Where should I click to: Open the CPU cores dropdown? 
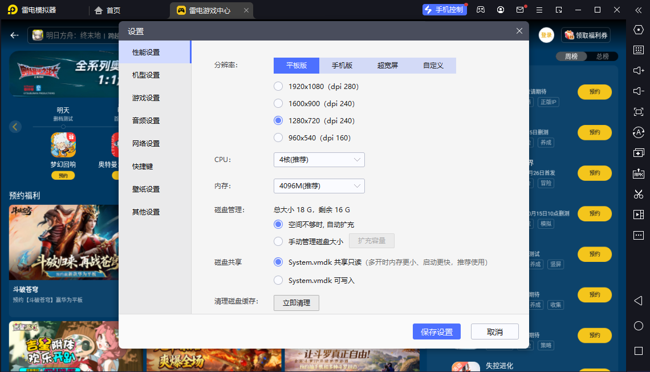319,160
